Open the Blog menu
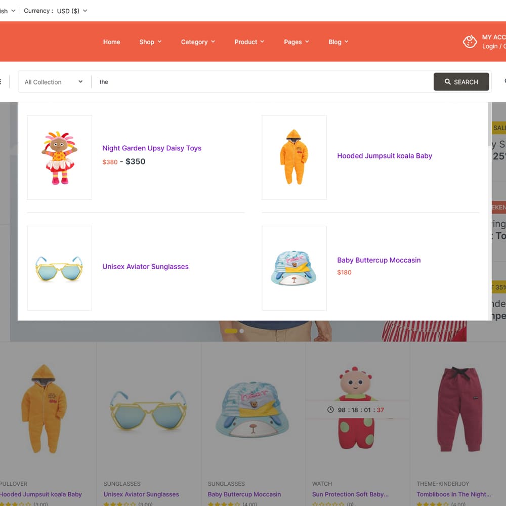The image size is (506, 506). pyautogui.click(x=338, y=42)
